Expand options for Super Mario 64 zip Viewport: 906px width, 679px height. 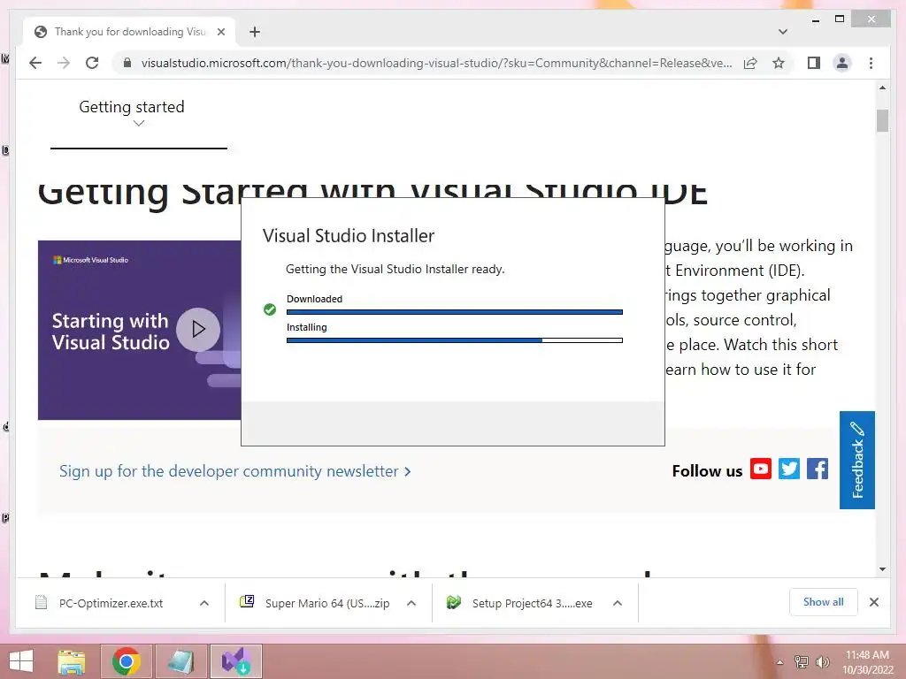[411, 603]
